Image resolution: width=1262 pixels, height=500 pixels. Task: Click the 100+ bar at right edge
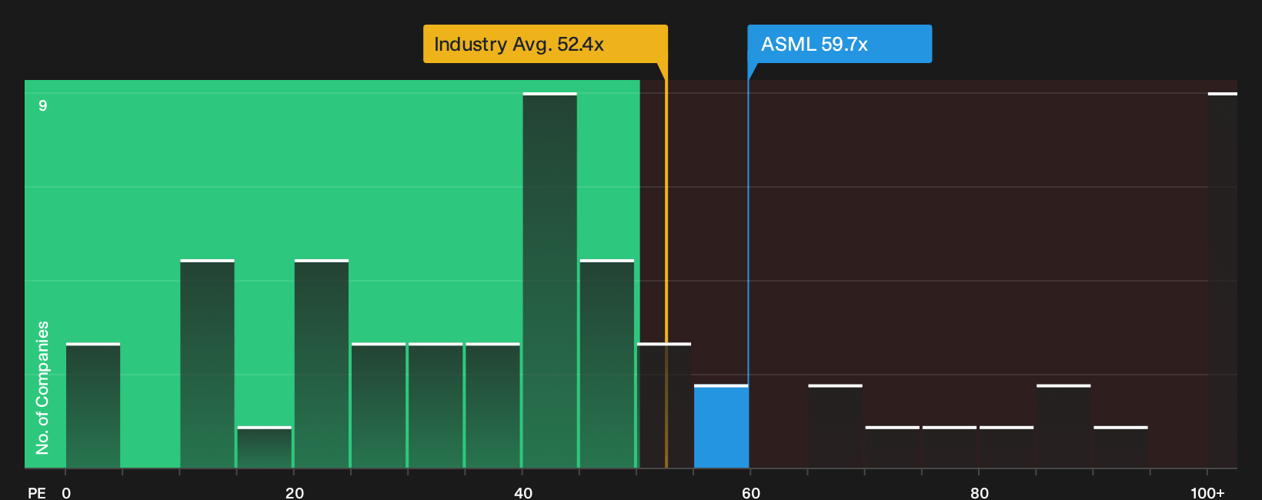1223,280
